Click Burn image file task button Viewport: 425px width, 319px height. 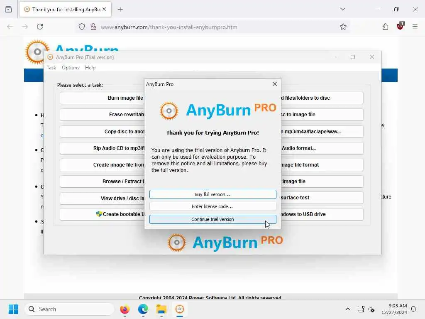[102, 98]
